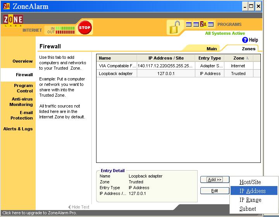Choose Host/Site from Add menu
The height and width of the screenshot is (217, 279).
click(254, 182)
